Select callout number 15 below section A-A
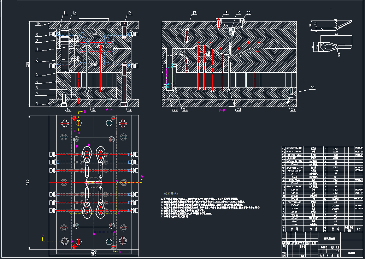 pyautogui.click(x=93, y=109)
